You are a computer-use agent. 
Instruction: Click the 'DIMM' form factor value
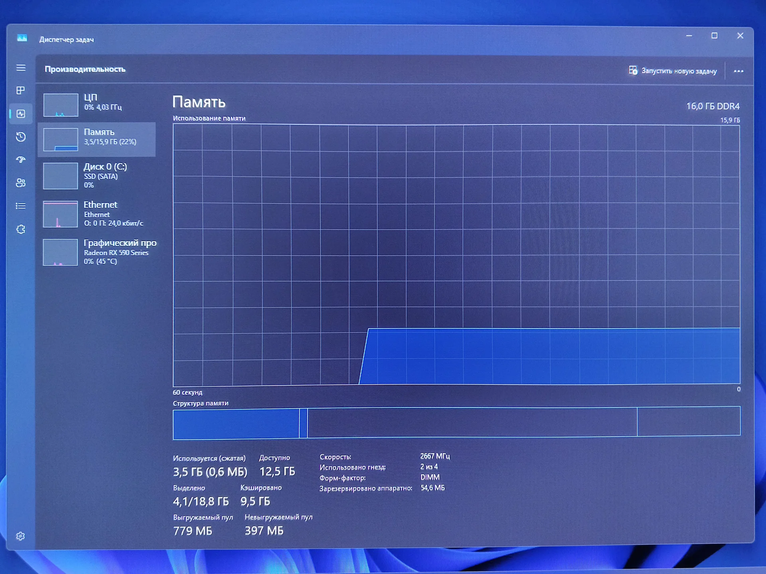(x=430, y=477)
